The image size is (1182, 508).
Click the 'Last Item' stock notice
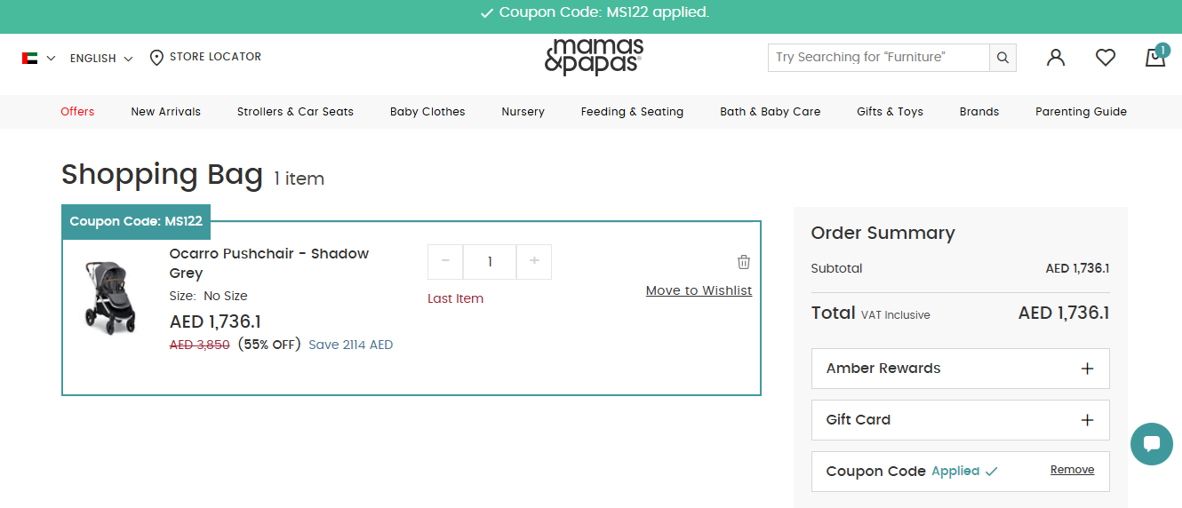pos(456,298)
